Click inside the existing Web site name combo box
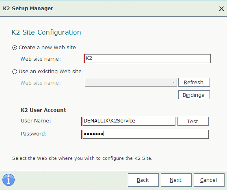227x190 pixels. [x=131, y=82]
